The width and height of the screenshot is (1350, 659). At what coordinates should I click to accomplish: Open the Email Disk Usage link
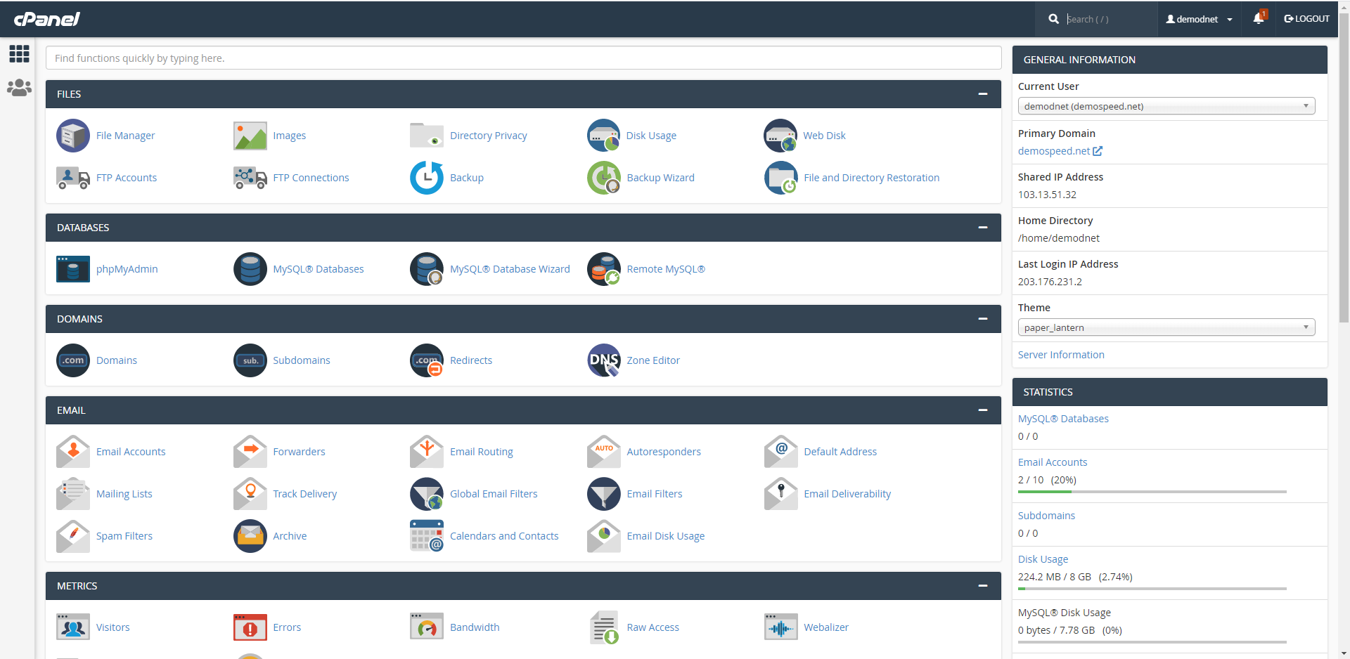[666, 536]
